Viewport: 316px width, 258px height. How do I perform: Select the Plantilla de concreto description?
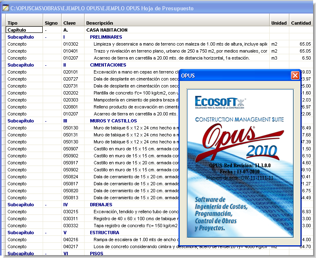click(136, 93)
